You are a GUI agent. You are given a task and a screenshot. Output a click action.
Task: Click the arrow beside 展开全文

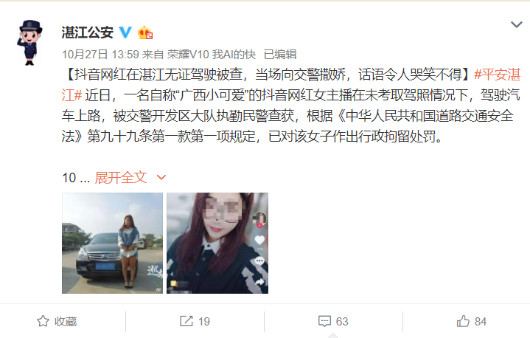click(161, 177)
